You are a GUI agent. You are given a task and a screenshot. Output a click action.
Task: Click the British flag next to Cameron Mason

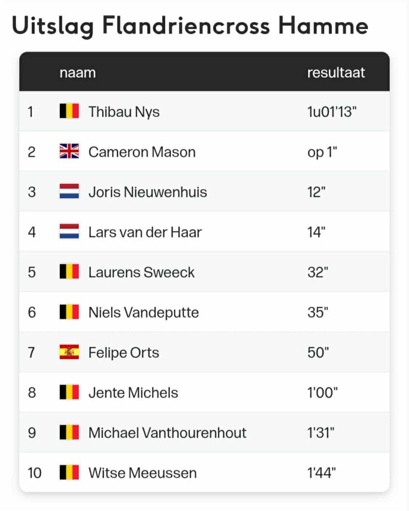point(69,152)
